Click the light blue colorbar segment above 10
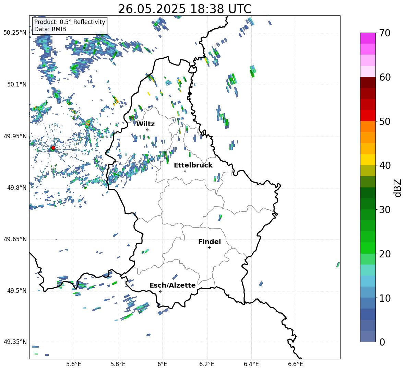Screen dimensions: 406x371 point(368,292)
